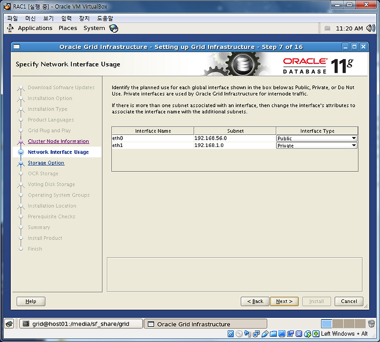This screenshot has height=342, width=380.
Task: Open the Interface Type dropdown for eth1
Action: [317, 145]
